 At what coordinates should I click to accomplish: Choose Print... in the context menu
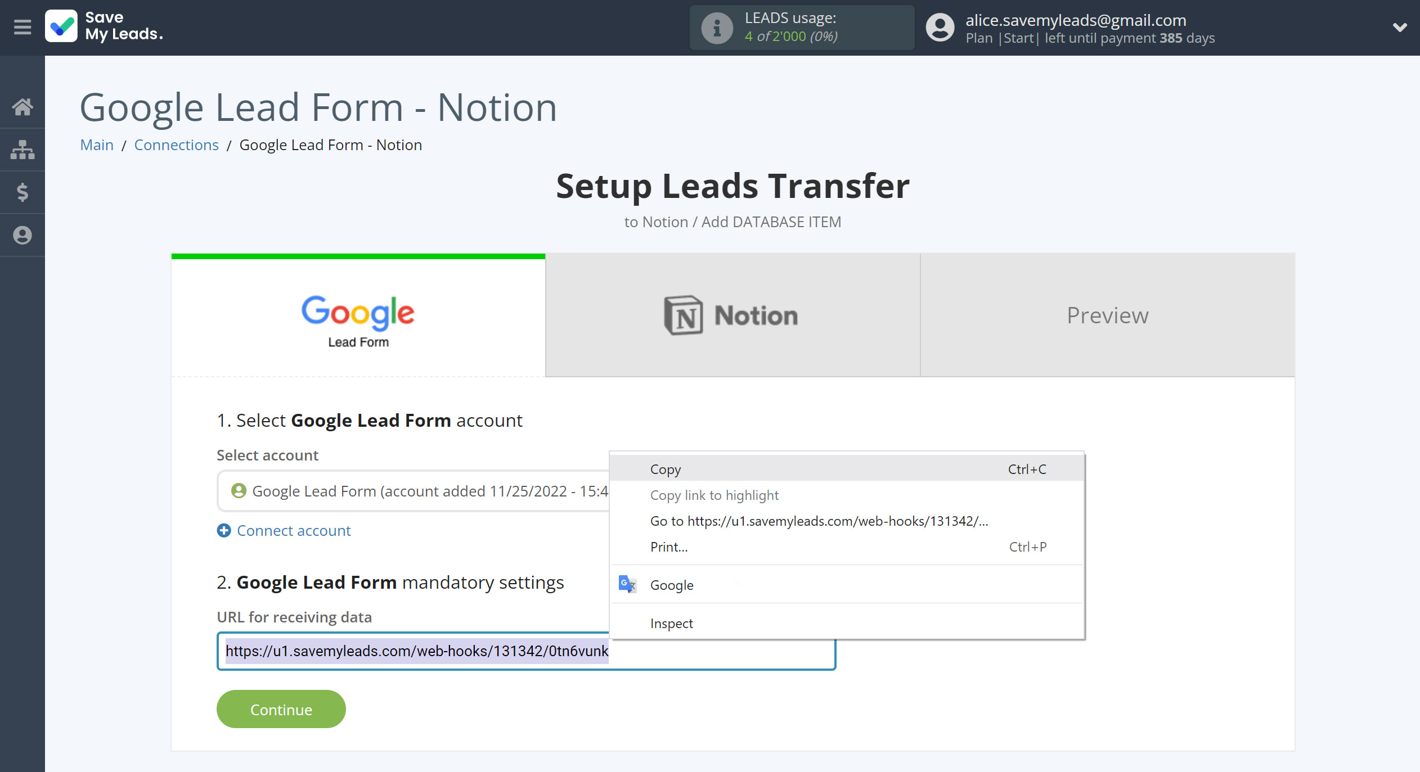point(847,547)
